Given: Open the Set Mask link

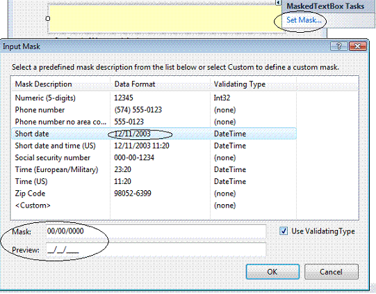Looking at the screenshot, I should (304, 20).
